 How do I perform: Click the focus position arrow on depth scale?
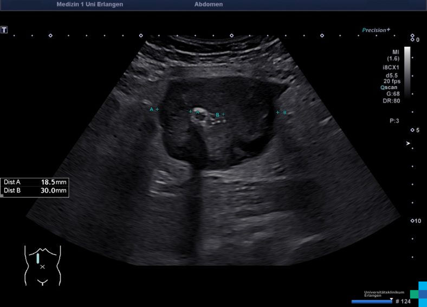click(x=409, y=144)
